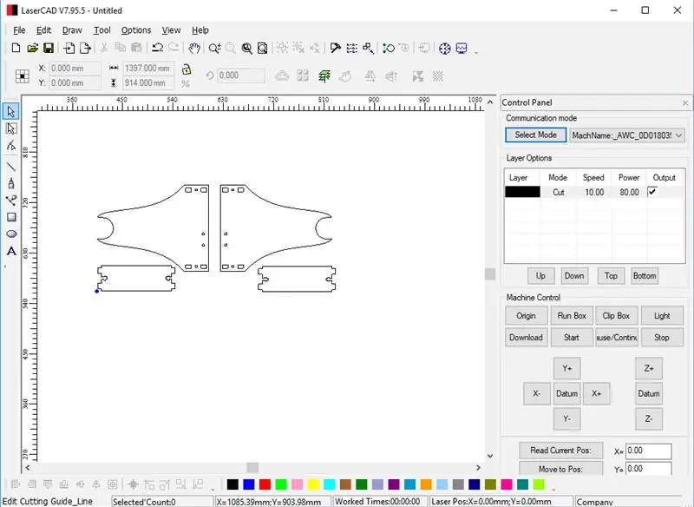Pick the yellow color swatch

click(313, 484)
